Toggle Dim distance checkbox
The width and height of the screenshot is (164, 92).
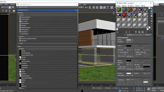tap(135, 54)
